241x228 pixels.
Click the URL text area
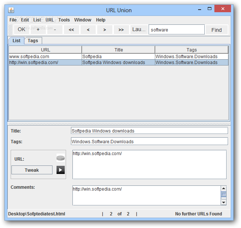(149, 164)
